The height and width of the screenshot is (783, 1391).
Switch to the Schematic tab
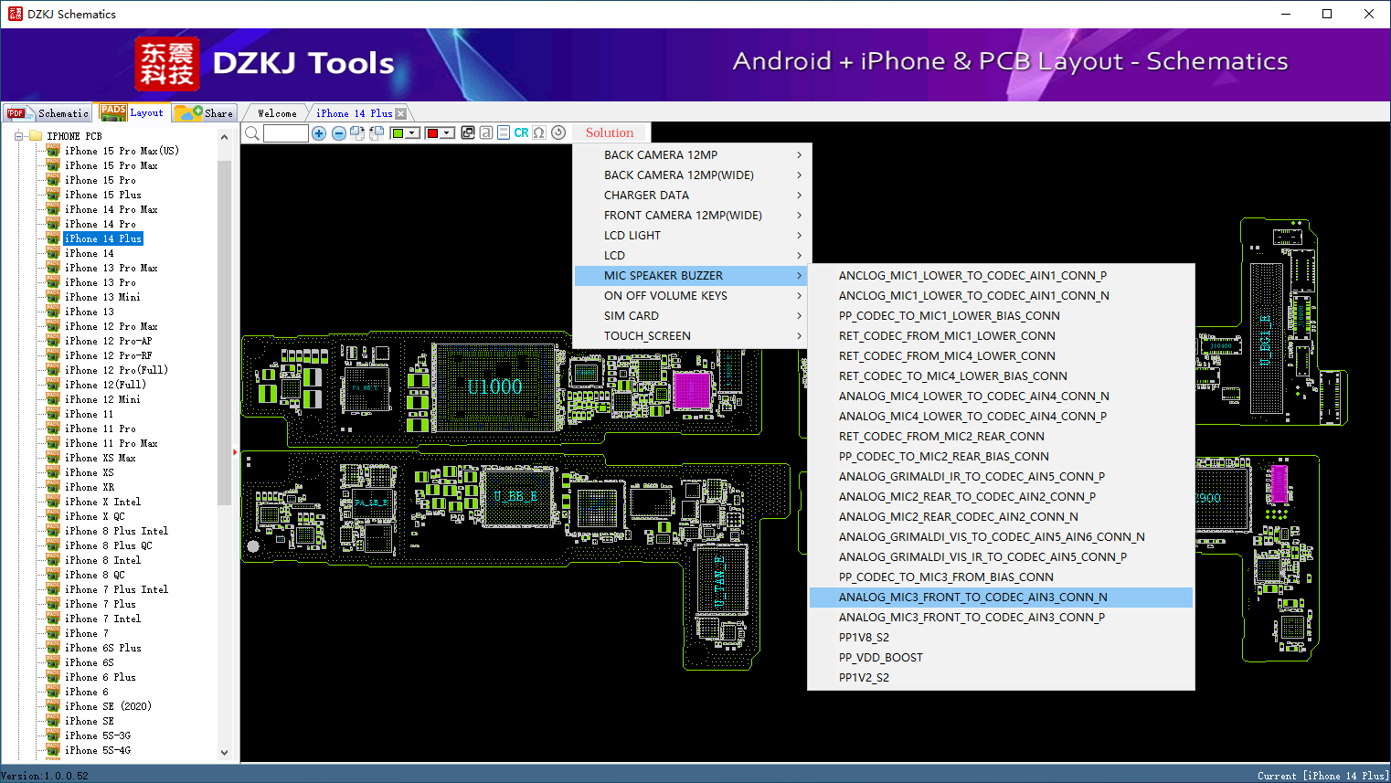48,113
